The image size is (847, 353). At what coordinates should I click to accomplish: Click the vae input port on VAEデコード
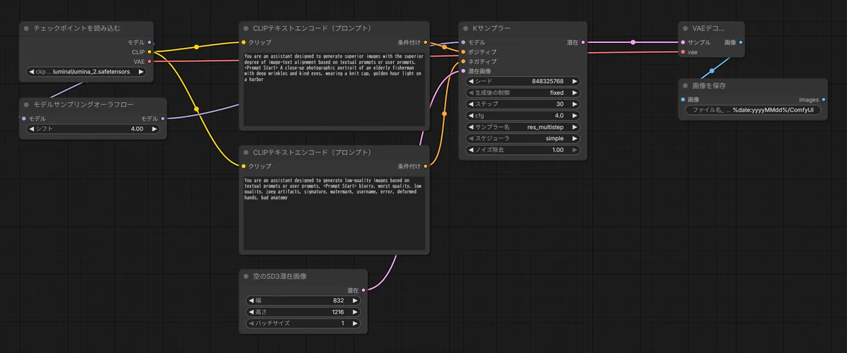point(683,52)
